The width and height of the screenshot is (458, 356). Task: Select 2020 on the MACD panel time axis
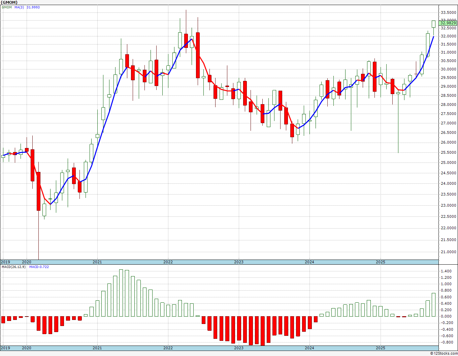[x=26, y=348]
